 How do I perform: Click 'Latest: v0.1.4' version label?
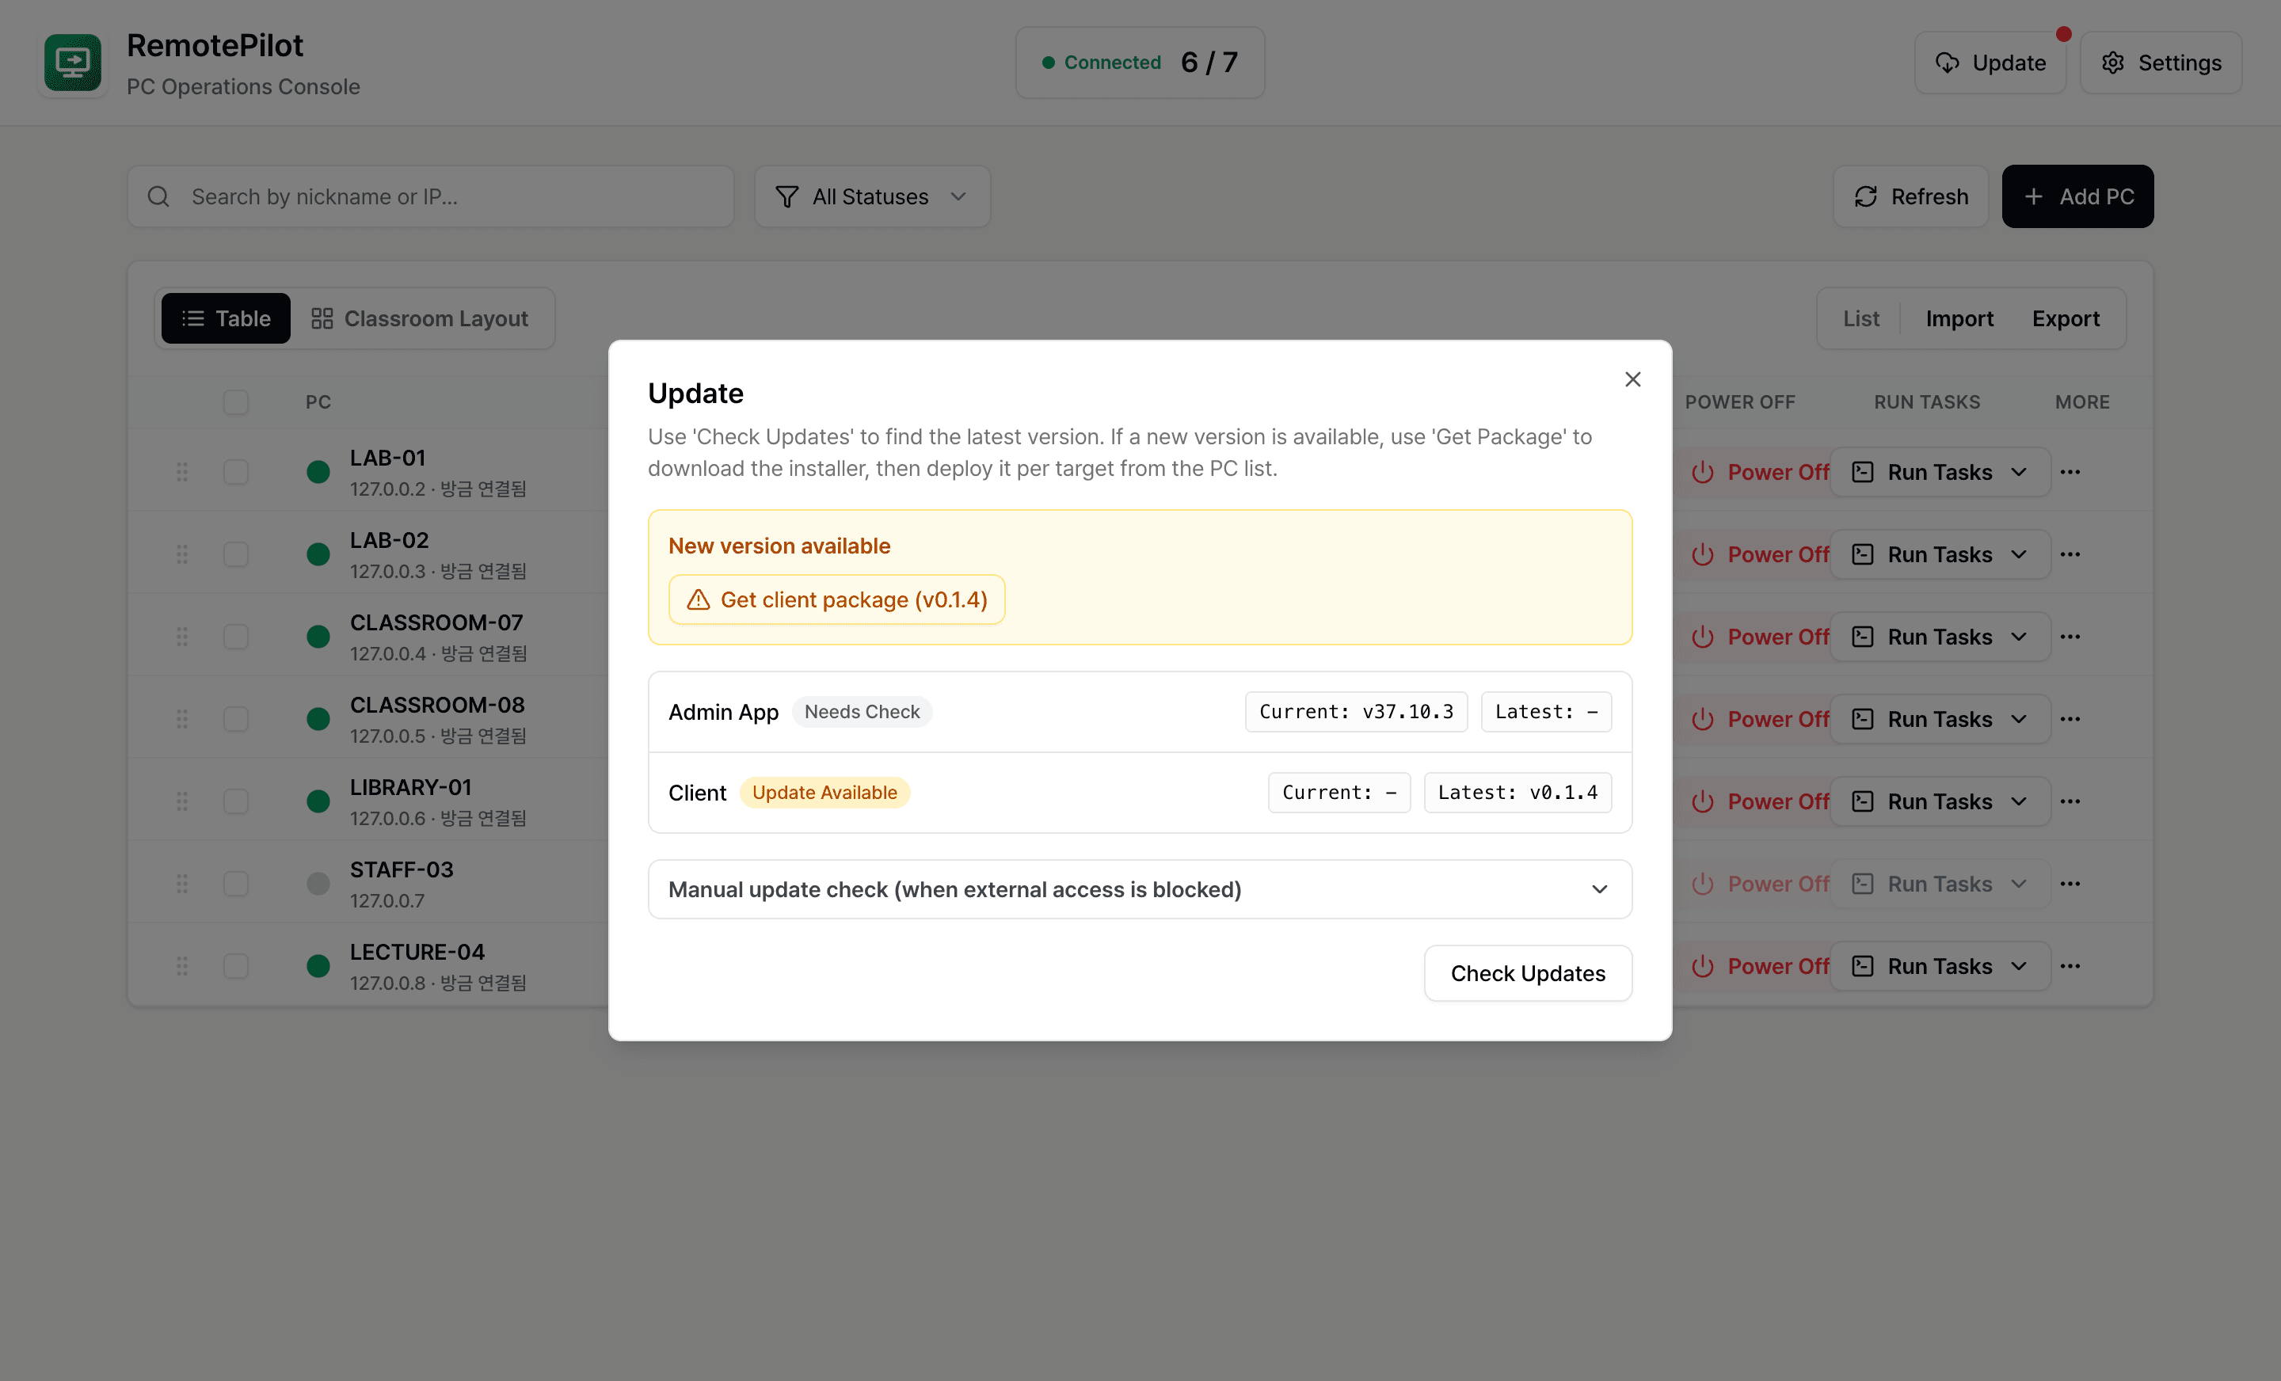1517,793
